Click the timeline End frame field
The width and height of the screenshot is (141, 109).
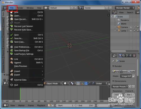click(86, 105)
